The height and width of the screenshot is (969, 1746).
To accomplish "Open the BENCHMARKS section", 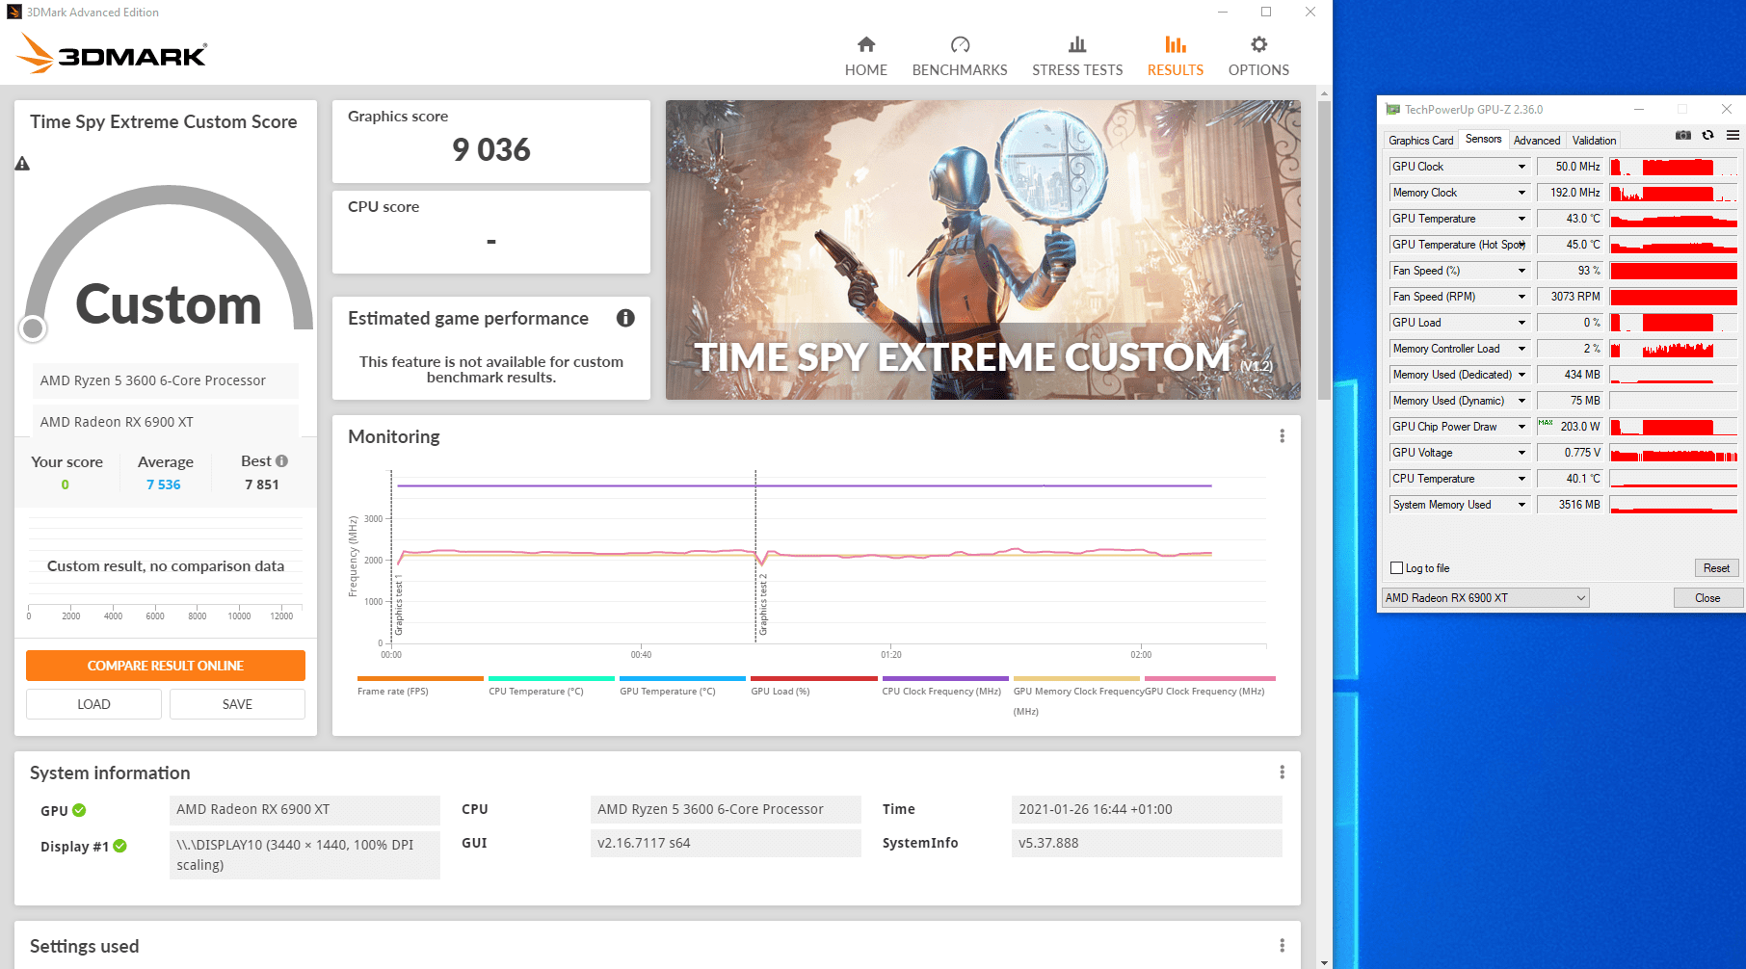I will [960, 56].
